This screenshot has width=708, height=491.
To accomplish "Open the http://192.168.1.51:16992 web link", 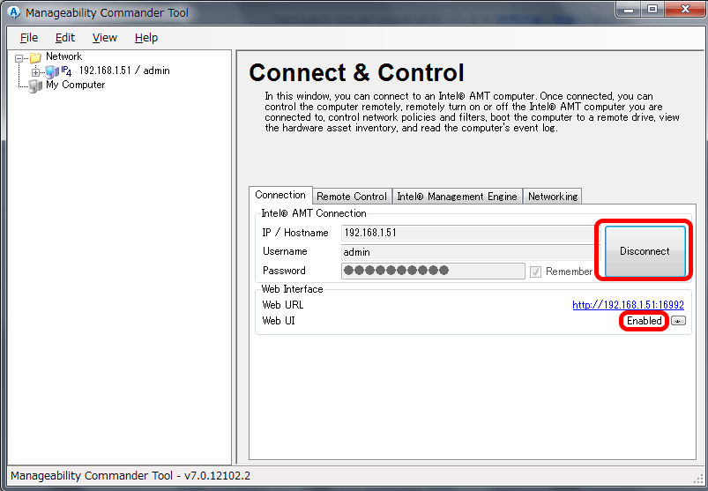I will click(x=628, y=305).
